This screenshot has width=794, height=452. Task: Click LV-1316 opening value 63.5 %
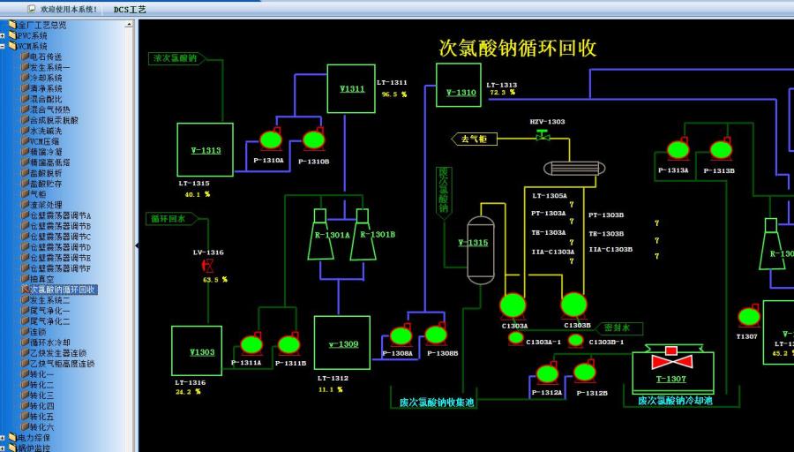point(215,280)
